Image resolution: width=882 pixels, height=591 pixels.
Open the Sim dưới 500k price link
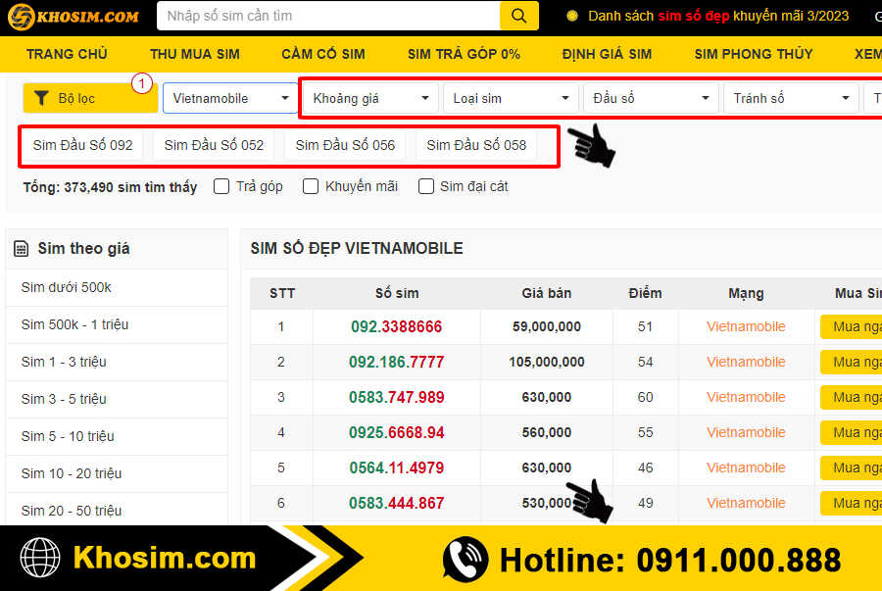(67, 287)
